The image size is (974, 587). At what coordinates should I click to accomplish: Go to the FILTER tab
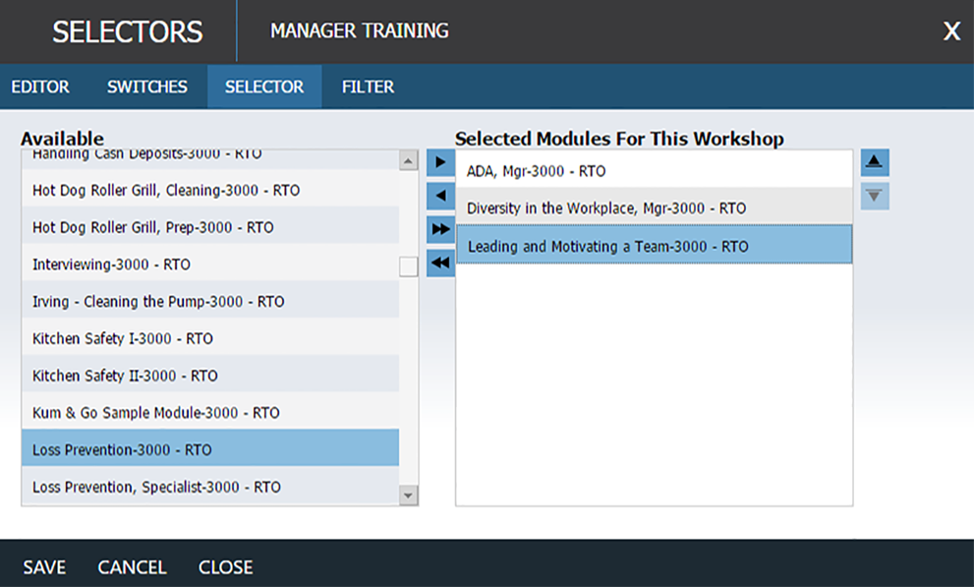368,87
